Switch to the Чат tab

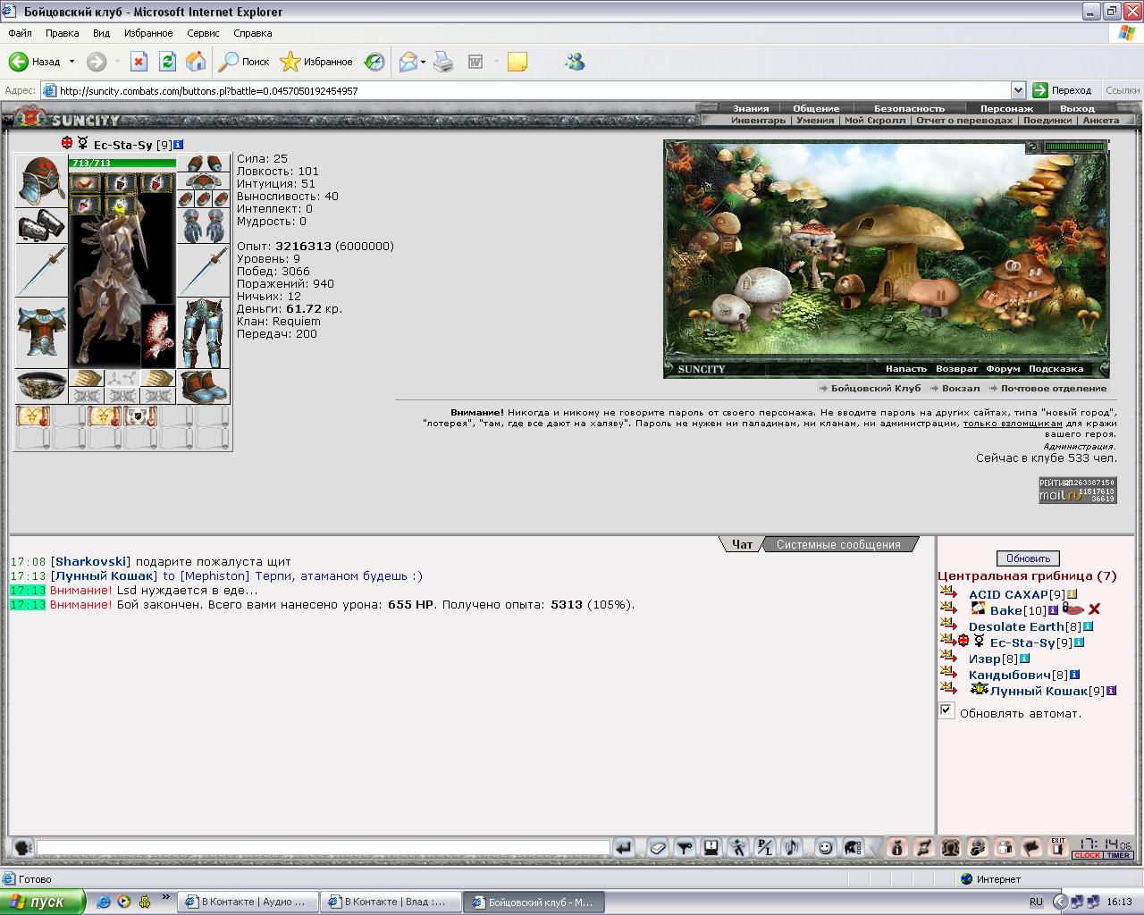(x=742, y=544)
